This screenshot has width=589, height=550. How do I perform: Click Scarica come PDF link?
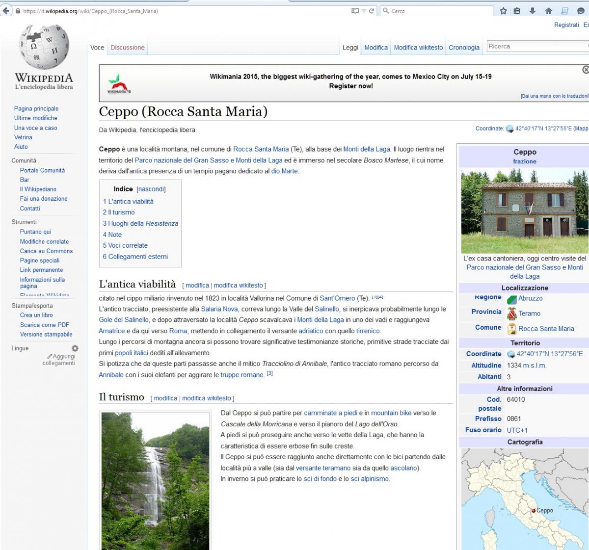(45, 325)
